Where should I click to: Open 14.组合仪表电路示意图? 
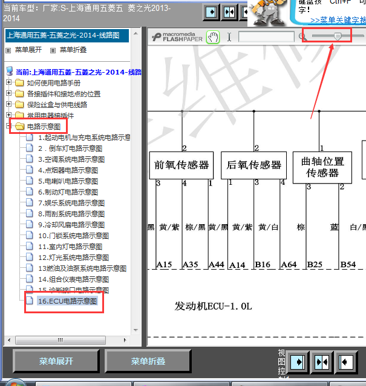pos(73,279)
